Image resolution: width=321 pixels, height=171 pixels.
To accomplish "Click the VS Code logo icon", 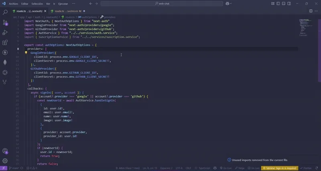I will point(4,4).
